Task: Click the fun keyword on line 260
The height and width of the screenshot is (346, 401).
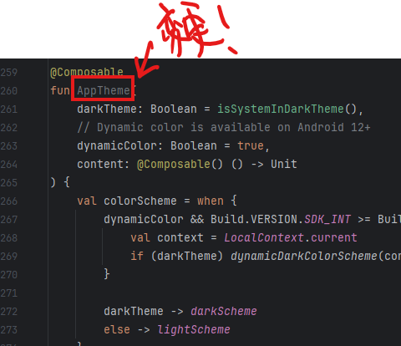Action: click(x=60, y=90)
